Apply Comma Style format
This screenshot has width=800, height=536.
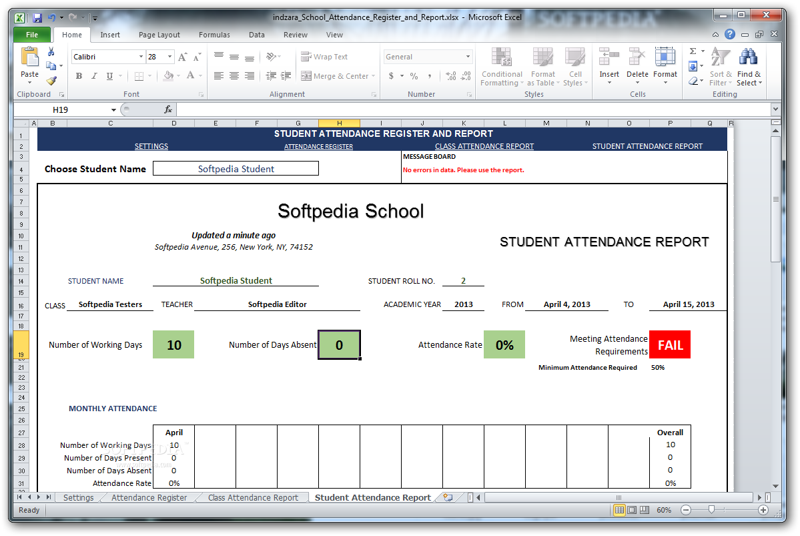pyautogui.click(x=430, y=76)
